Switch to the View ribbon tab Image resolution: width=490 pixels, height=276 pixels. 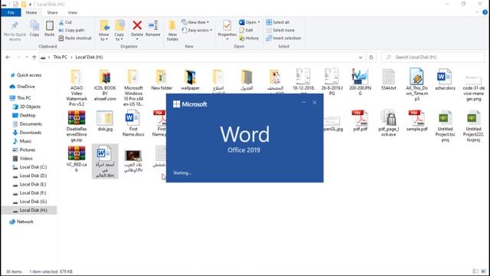73,12
